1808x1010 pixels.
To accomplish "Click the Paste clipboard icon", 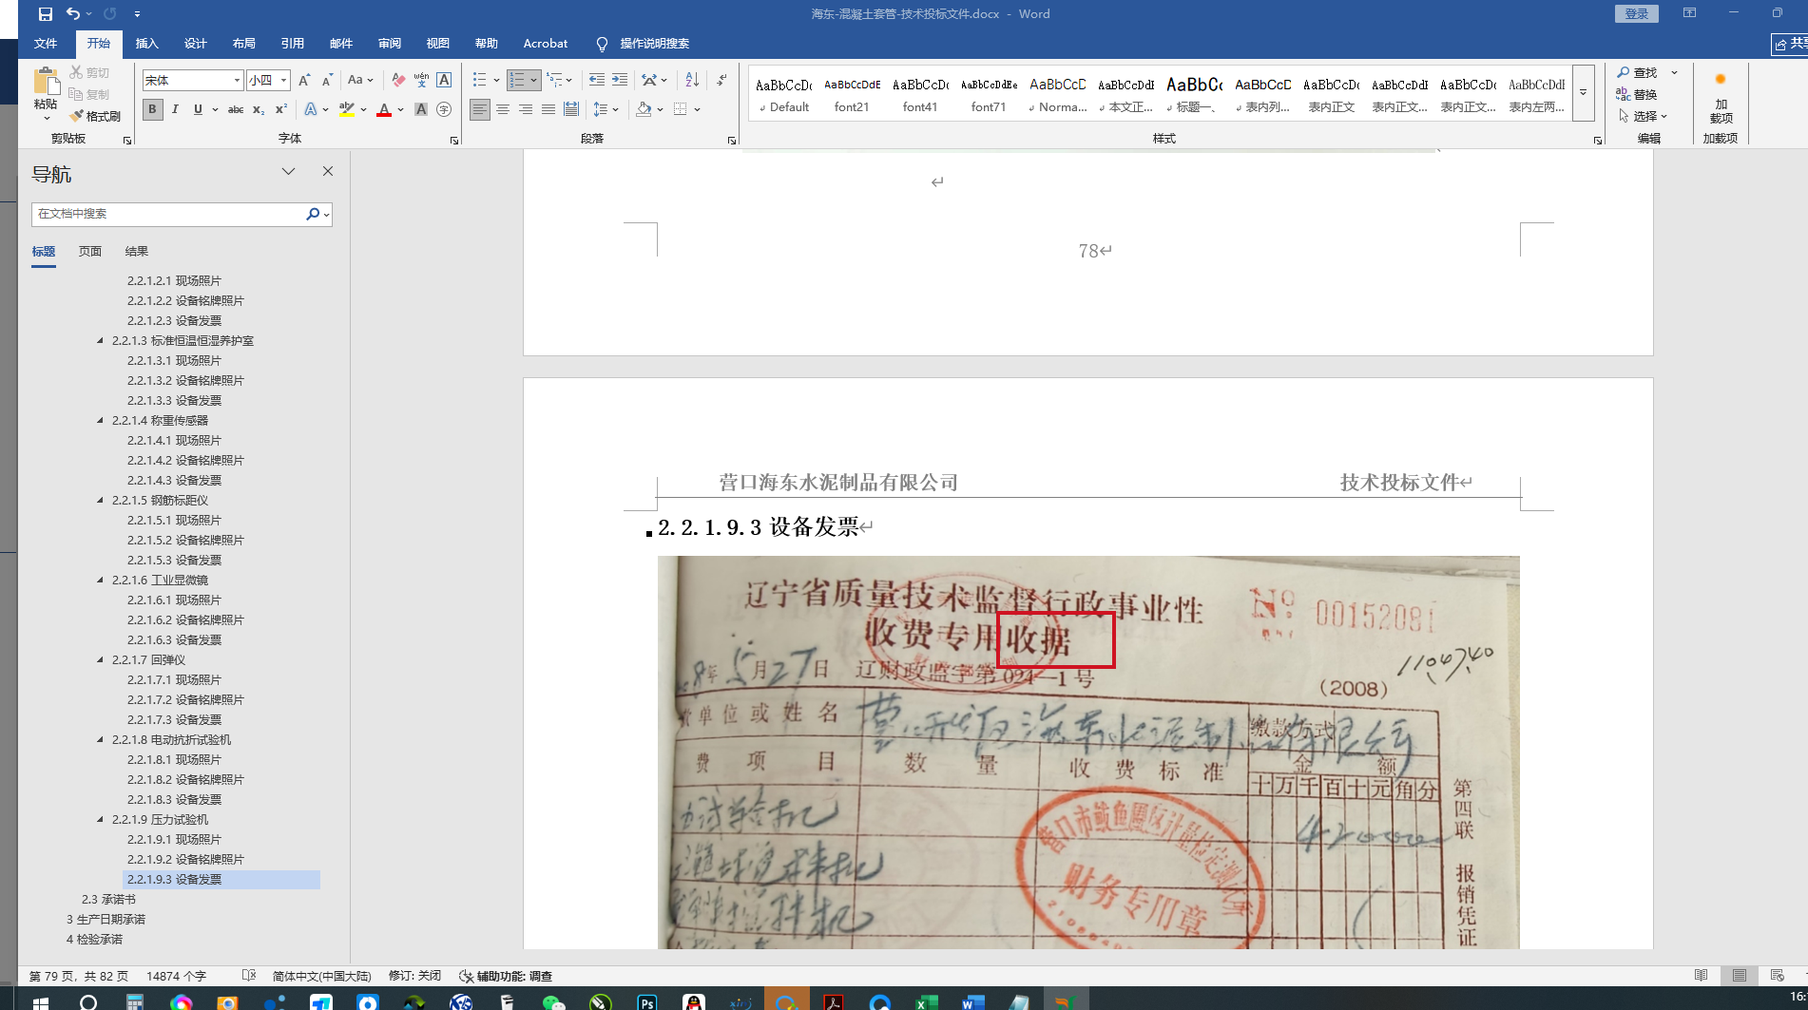I will 46,82.
